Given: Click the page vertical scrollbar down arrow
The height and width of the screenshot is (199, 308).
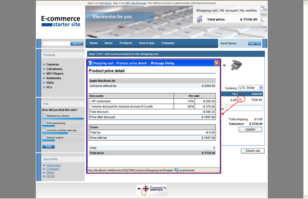Looking at the screenshot, I should [305, 196].
